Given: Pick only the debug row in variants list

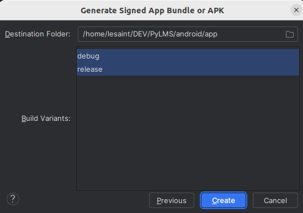Looking at the screenshot, I should [x=188, y=56].
